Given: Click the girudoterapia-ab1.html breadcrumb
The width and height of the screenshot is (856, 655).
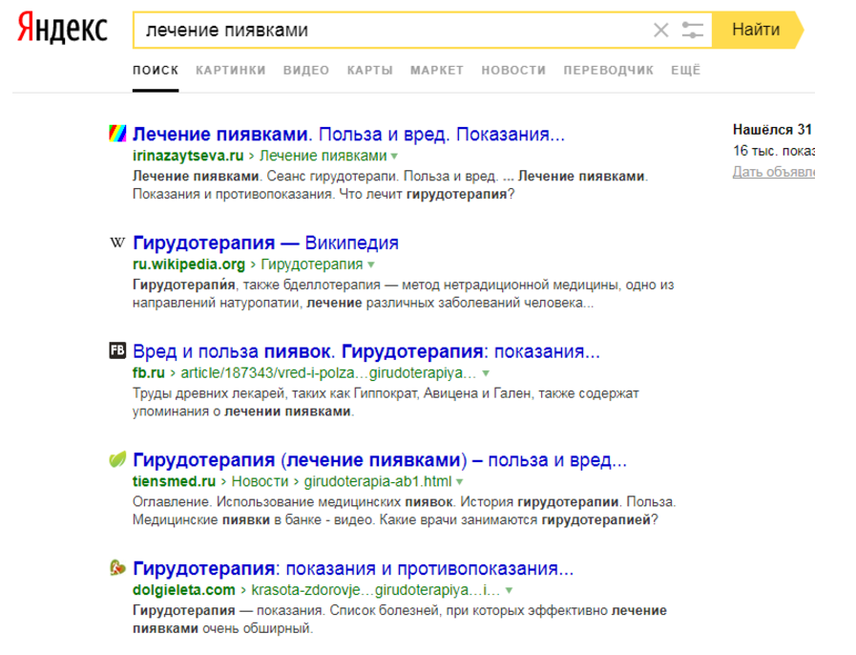Looking at the screenshot, I should tap(378, 481).
